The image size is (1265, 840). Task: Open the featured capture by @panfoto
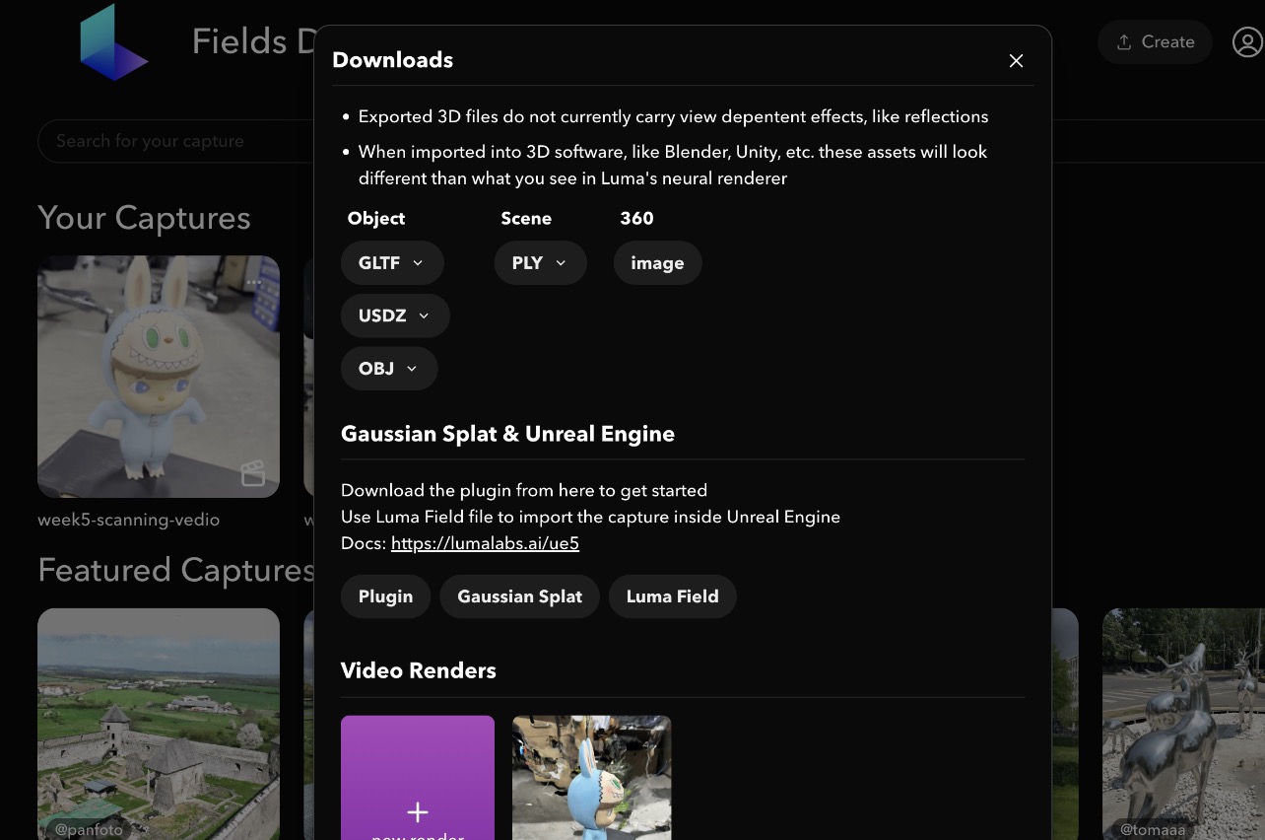159,724
